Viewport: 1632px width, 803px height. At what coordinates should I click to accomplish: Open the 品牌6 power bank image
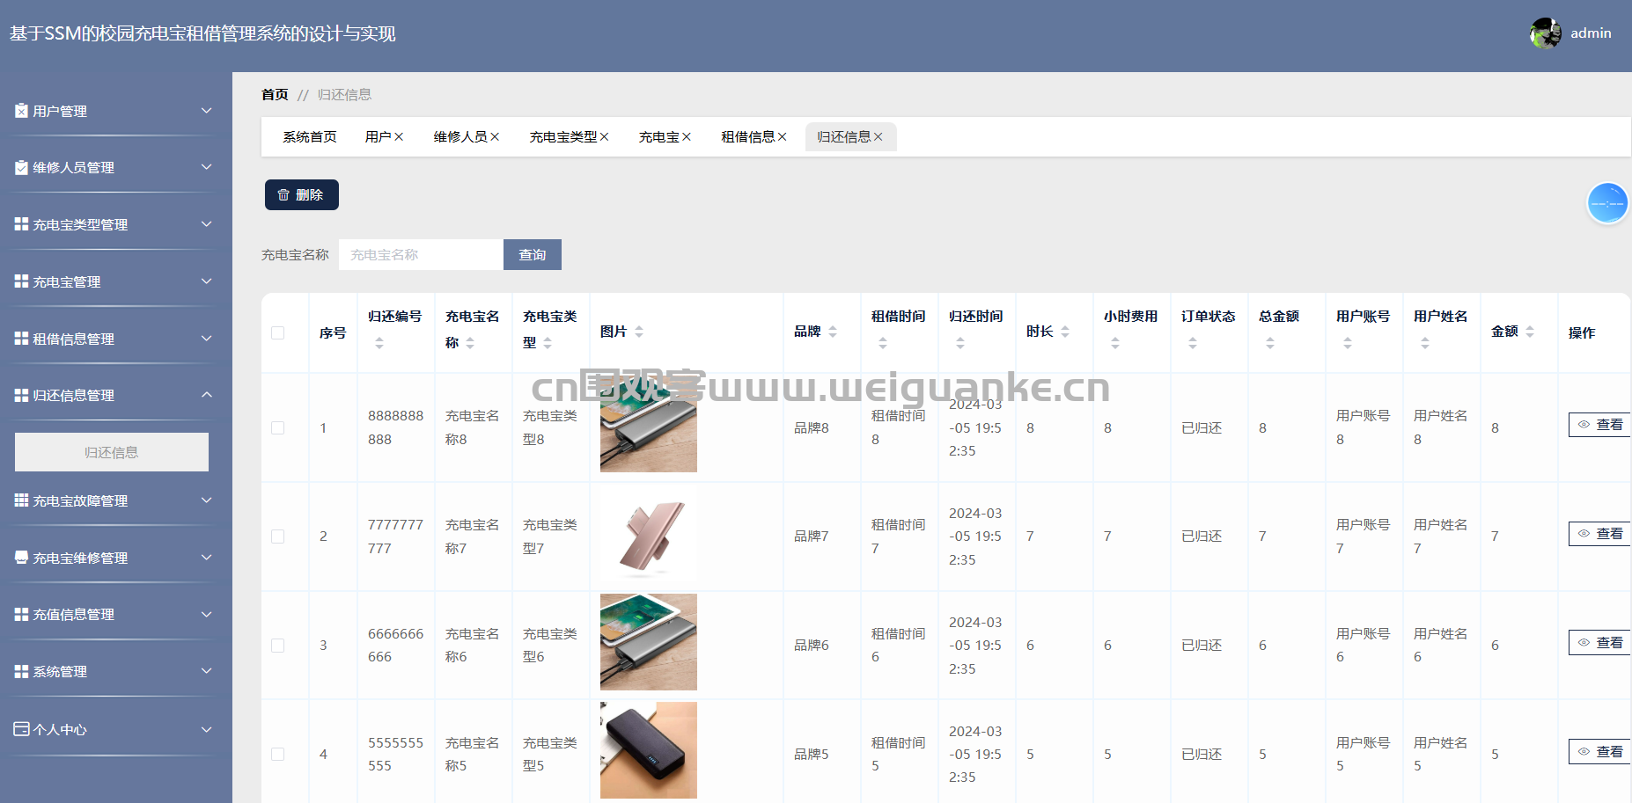click(x=649, y=642)
